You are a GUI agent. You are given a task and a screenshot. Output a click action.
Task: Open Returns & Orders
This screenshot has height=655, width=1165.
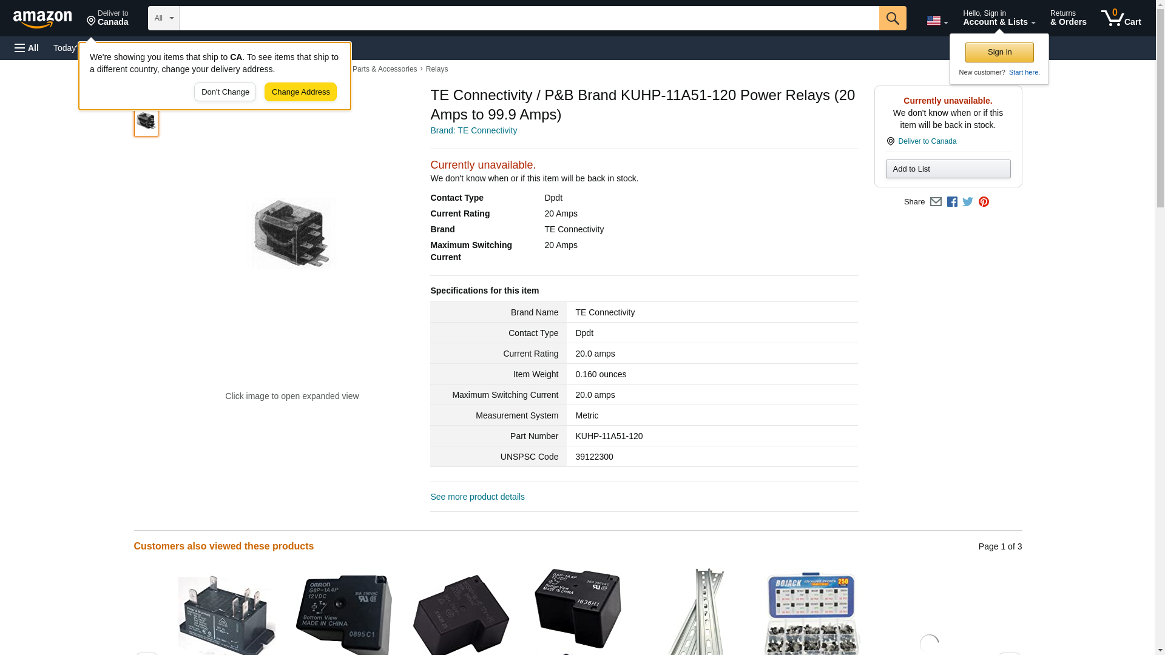(1068, 18)
